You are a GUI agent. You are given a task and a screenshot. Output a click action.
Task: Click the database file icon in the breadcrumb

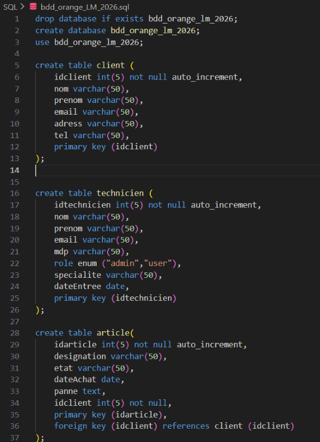click(x=33, y=7)
